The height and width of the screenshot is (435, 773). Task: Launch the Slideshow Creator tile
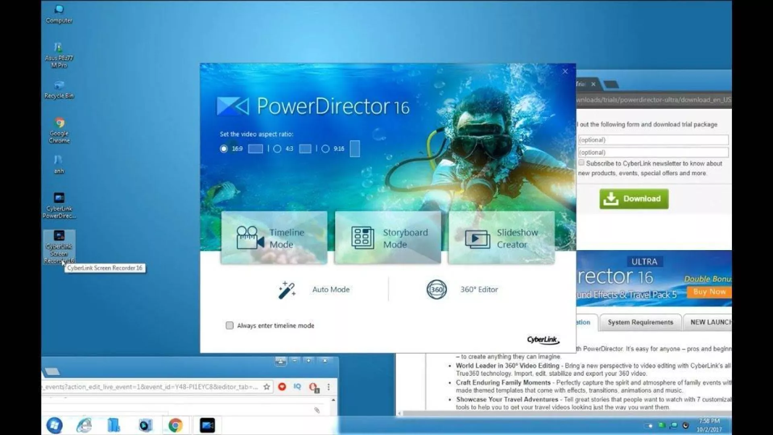pyautogui.click(x=501, y=238)
